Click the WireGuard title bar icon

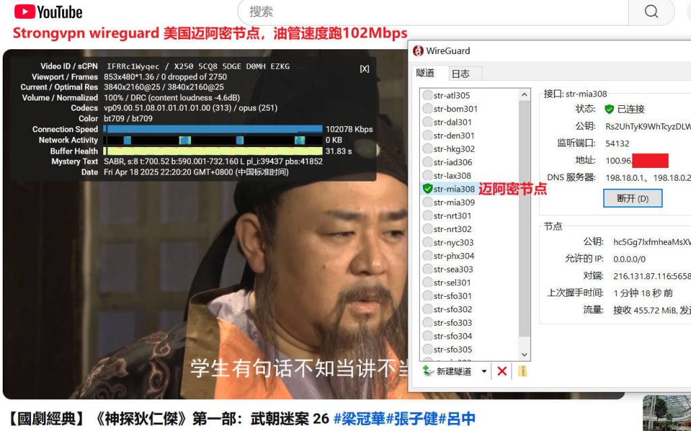coord(418,51)
